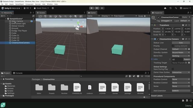The width and height of the screenshot is (193, 108).
Task: Adjust the Game view Scale slider
Action: (145, 16)
